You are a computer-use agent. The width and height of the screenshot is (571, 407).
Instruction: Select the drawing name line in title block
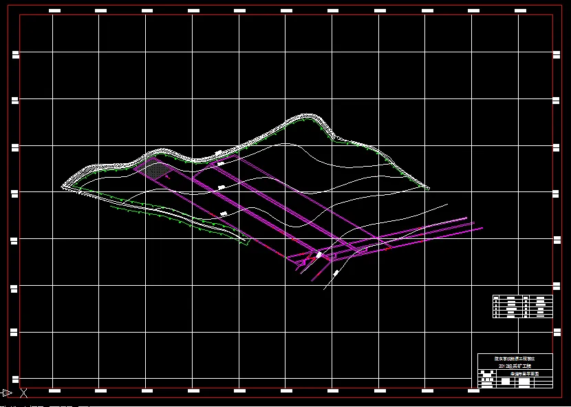click(x=524, y=374)
